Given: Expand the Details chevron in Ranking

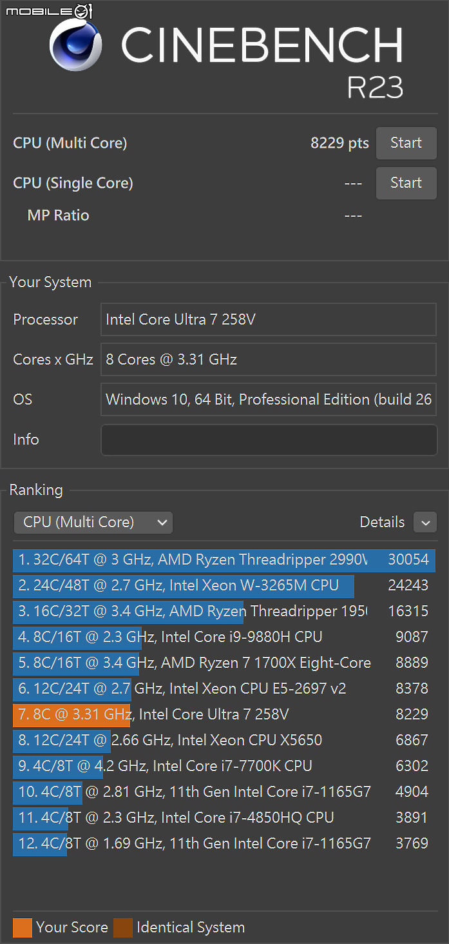Looking at the screenshot, I should coord(425,522).
